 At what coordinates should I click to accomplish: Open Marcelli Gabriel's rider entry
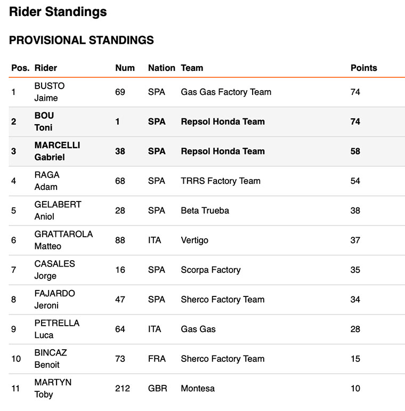[56, 151]
